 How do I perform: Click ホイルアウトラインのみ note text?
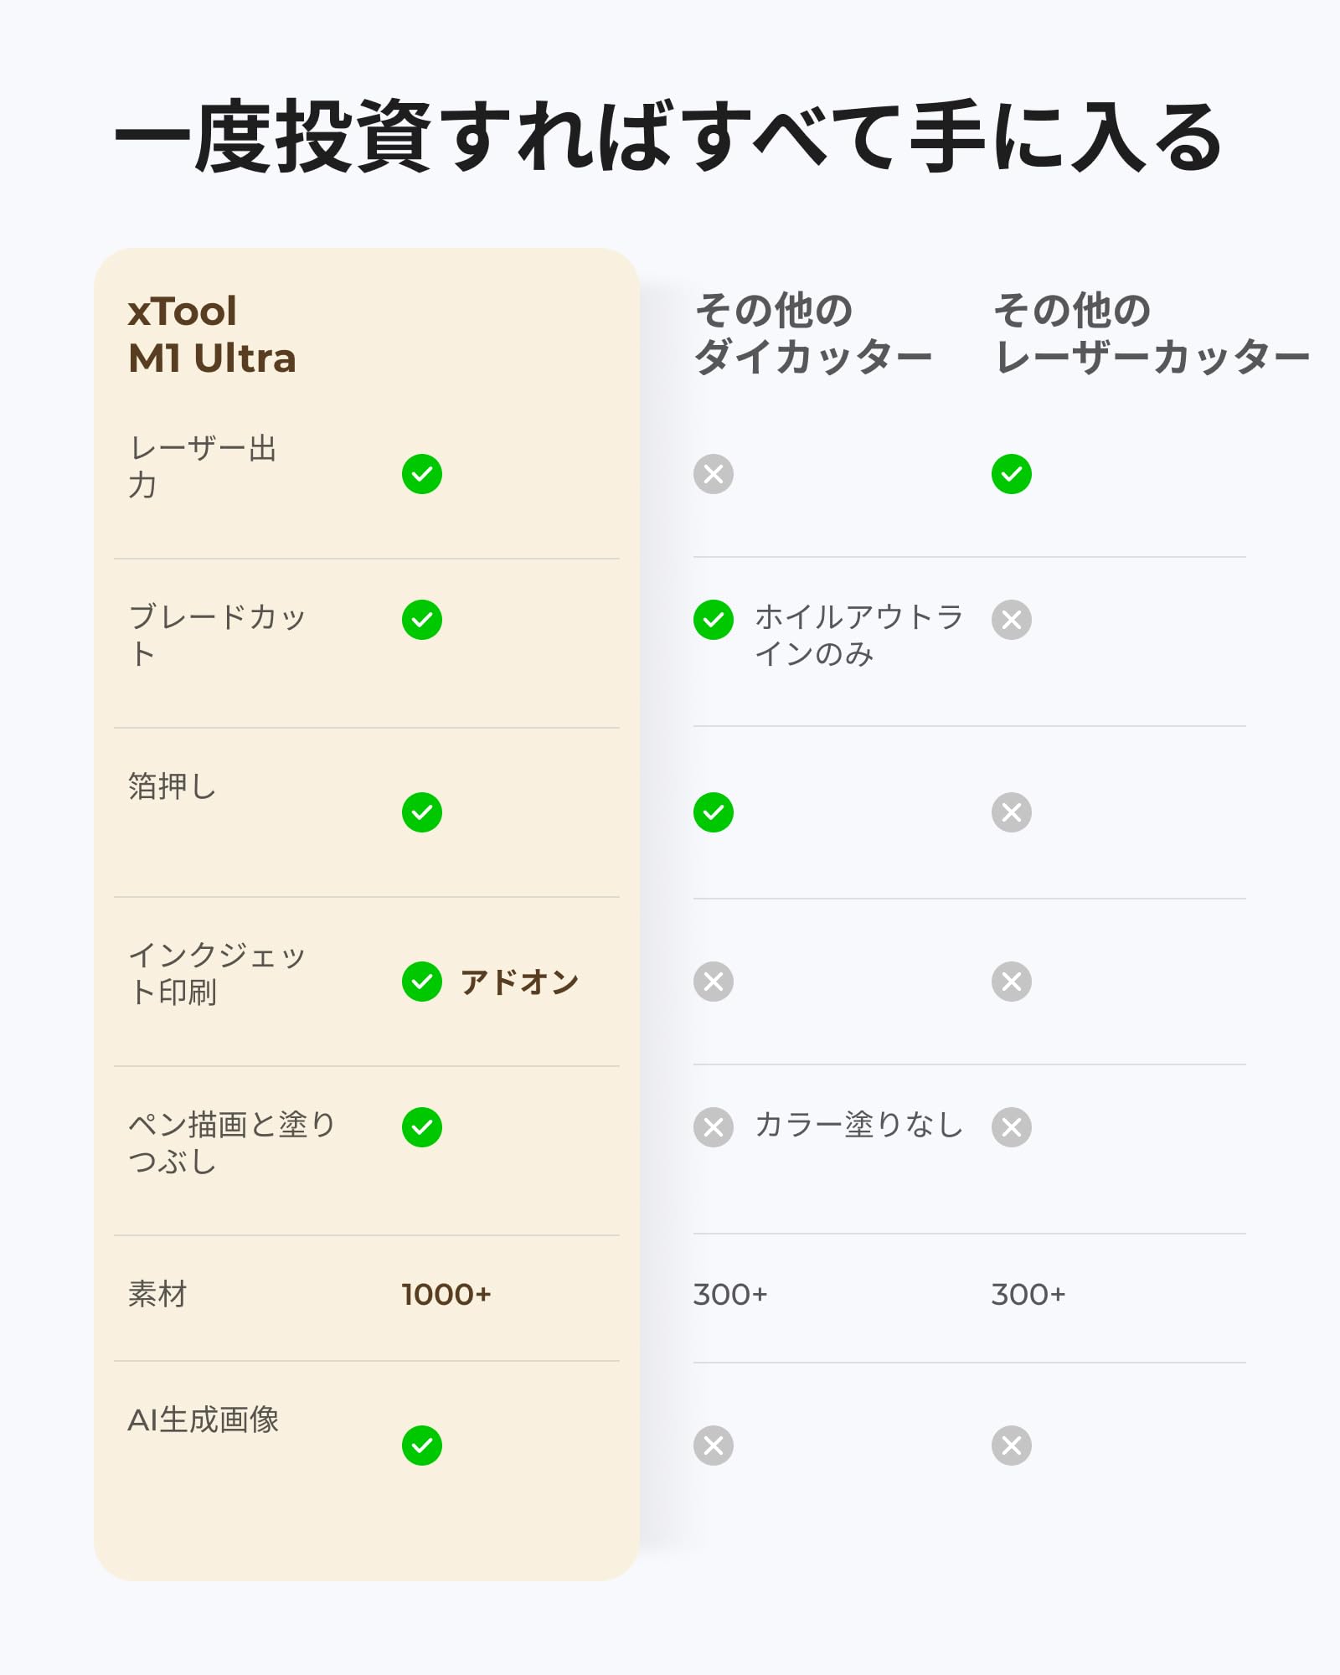click(858, 635)
